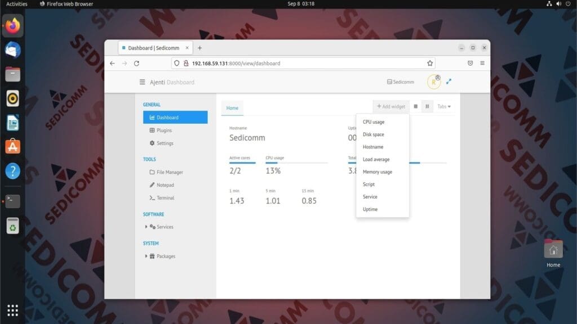Choose Memory usage from the widget menu
The image size is (577, 324).
[x=378, y=172]
